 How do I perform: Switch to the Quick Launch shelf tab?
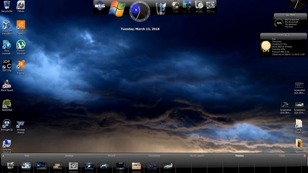click(197, 156)
